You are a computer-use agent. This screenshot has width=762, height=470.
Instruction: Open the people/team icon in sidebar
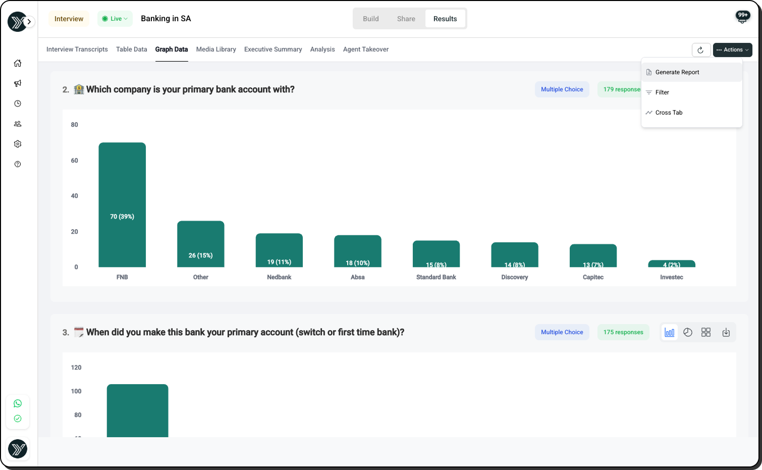[18, 124]
